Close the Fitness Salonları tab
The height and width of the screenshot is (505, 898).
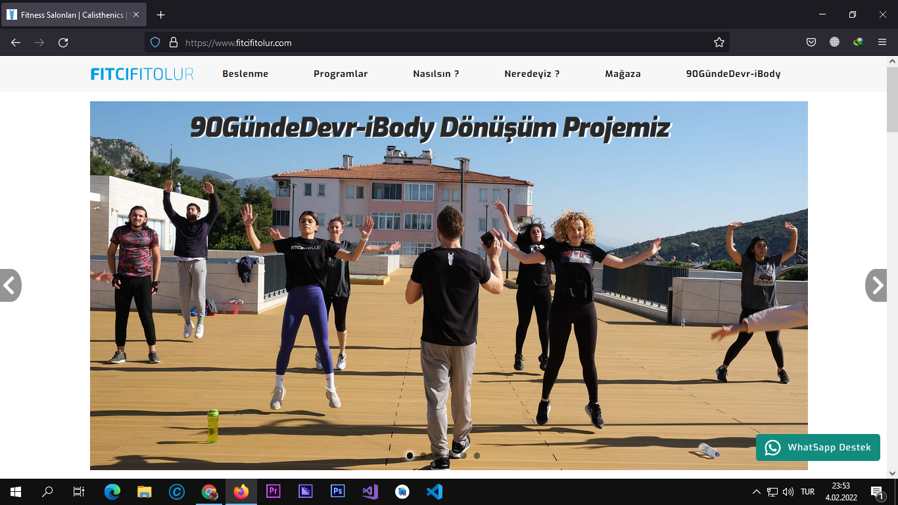[136, 14]
